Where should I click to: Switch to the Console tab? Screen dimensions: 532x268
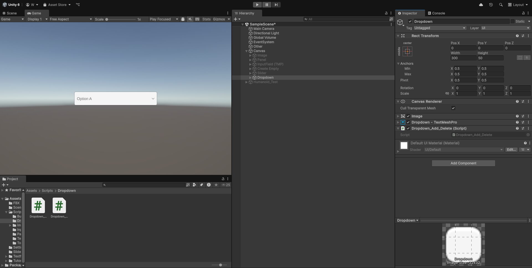436,13
